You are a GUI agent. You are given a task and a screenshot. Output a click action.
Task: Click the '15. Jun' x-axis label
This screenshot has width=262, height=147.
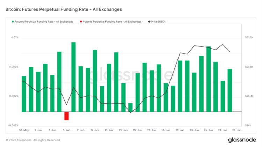[x=137, y=130]
